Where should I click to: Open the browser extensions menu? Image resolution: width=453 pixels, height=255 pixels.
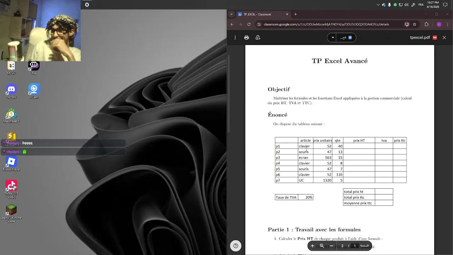[x=426, y=24]
